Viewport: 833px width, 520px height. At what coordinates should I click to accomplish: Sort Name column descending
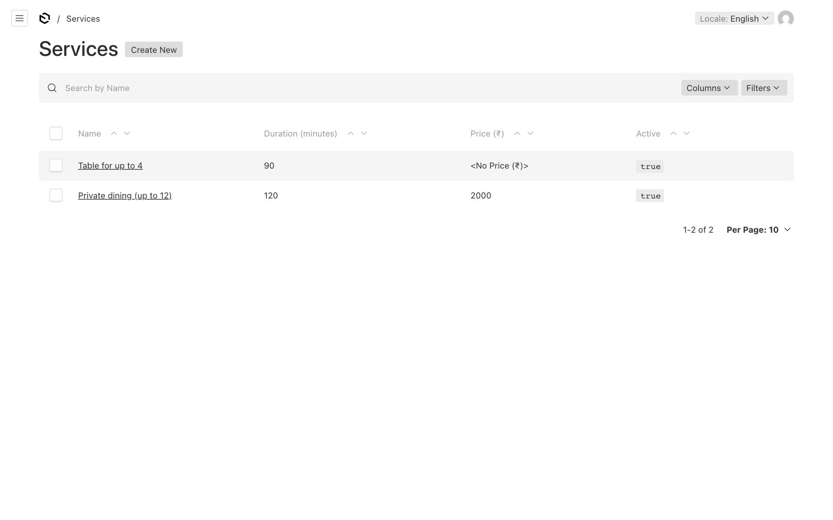point(127,133)
